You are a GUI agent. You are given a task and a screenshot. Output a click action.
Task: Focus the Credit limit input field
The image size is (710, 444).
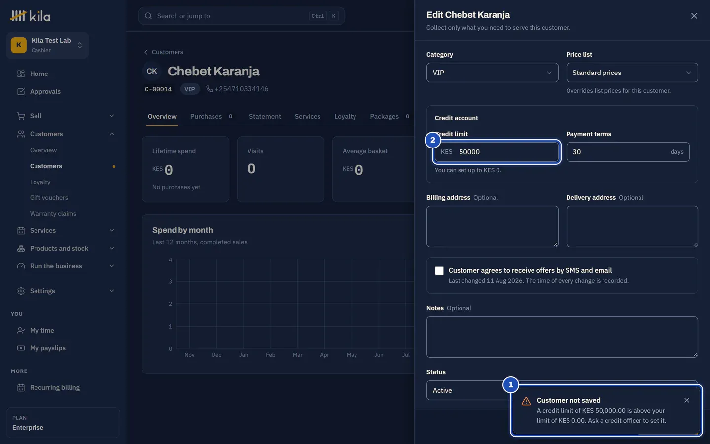click(x=496, y=152)
